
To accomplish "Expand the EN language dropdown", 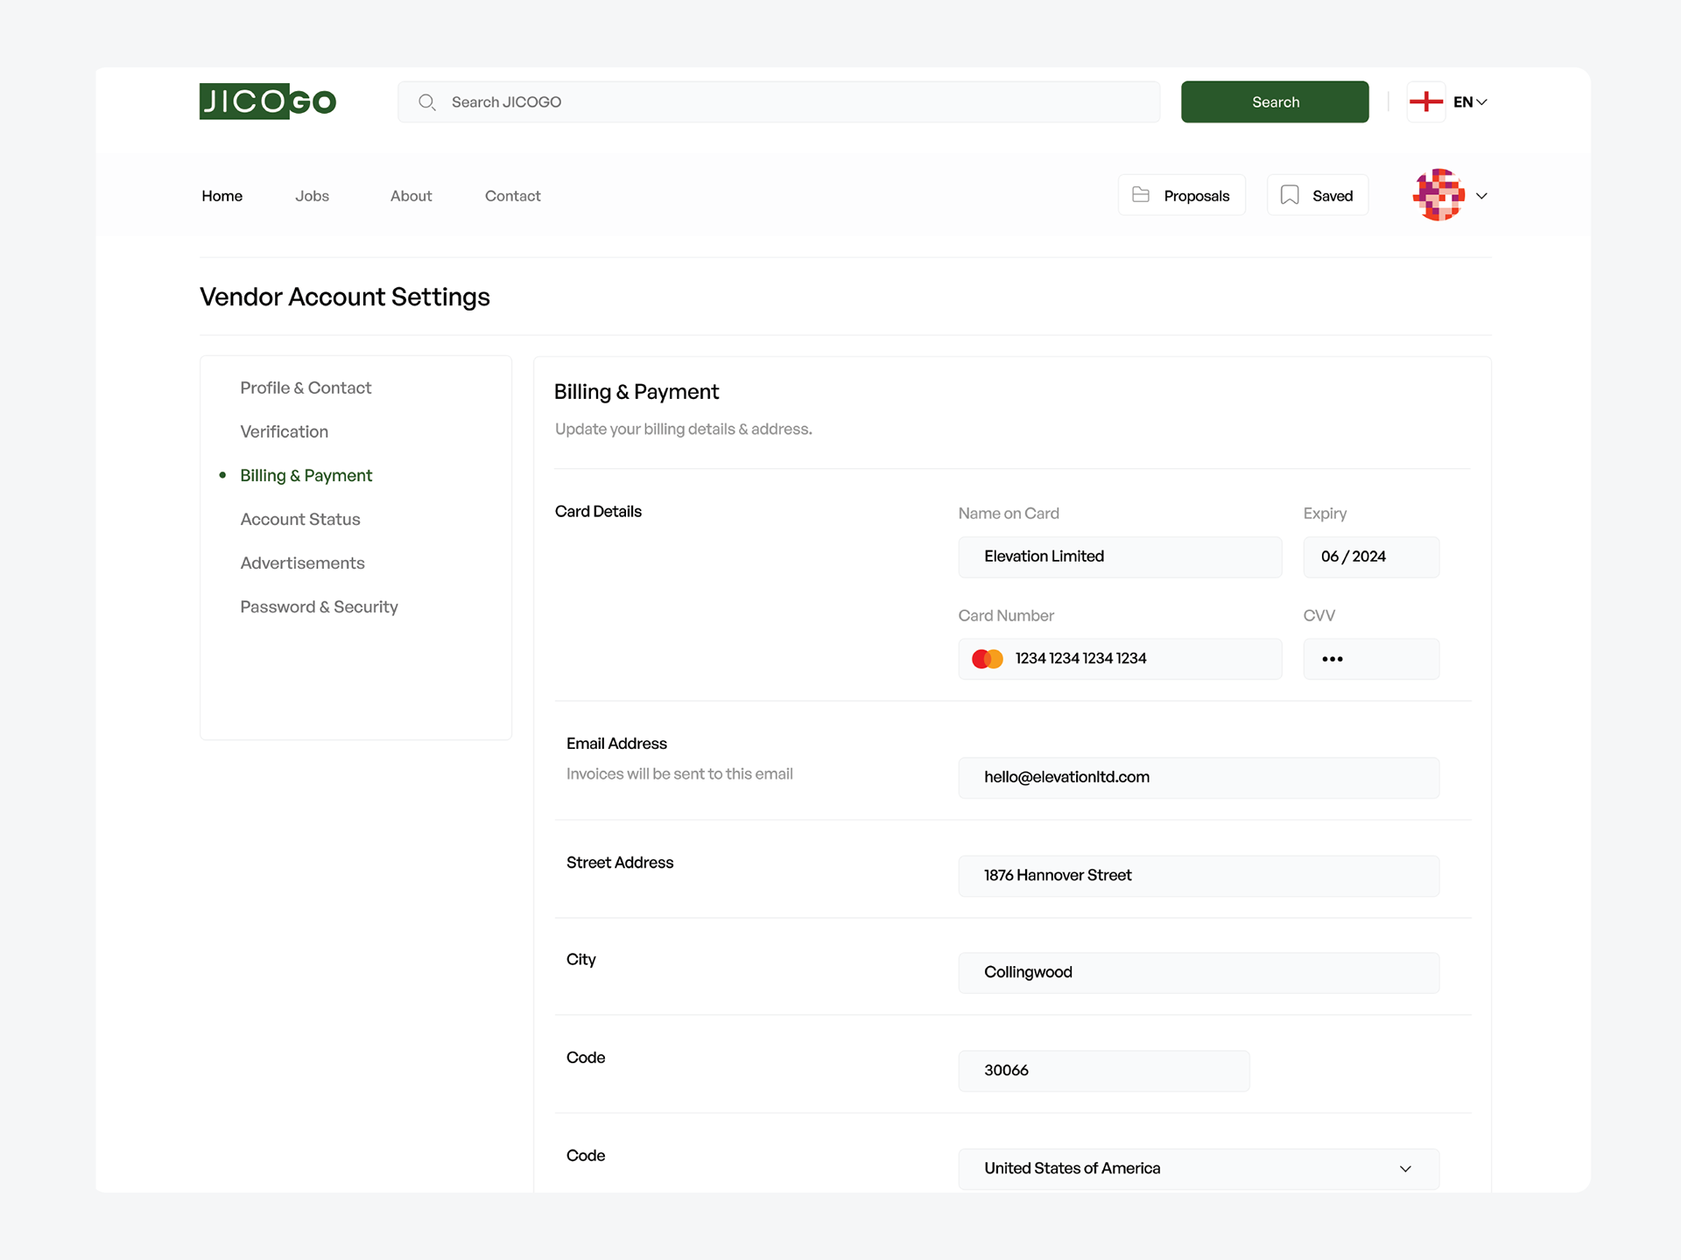I will [1472, 101].
